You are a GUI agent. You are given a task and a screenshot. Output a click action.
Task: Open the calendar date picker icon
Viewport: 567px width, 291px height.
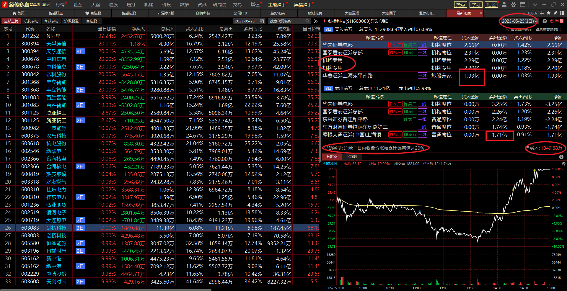tap(262, 21)
